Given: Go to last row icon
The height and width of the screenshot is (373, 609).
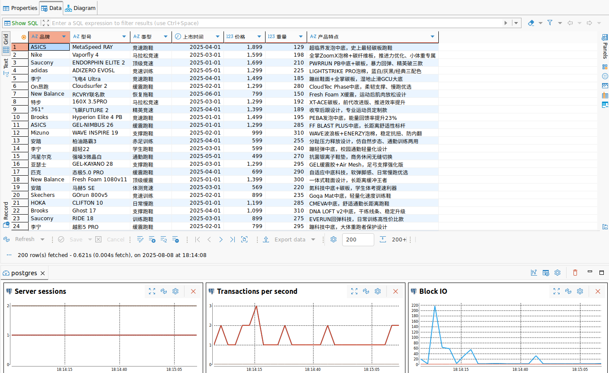Looking at the screenshot, I should [233, 239].
